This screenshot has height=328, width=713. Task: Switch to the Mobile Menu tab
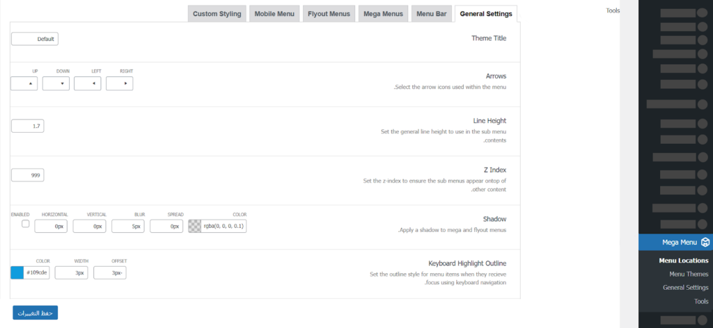click(x=274, y=14)
